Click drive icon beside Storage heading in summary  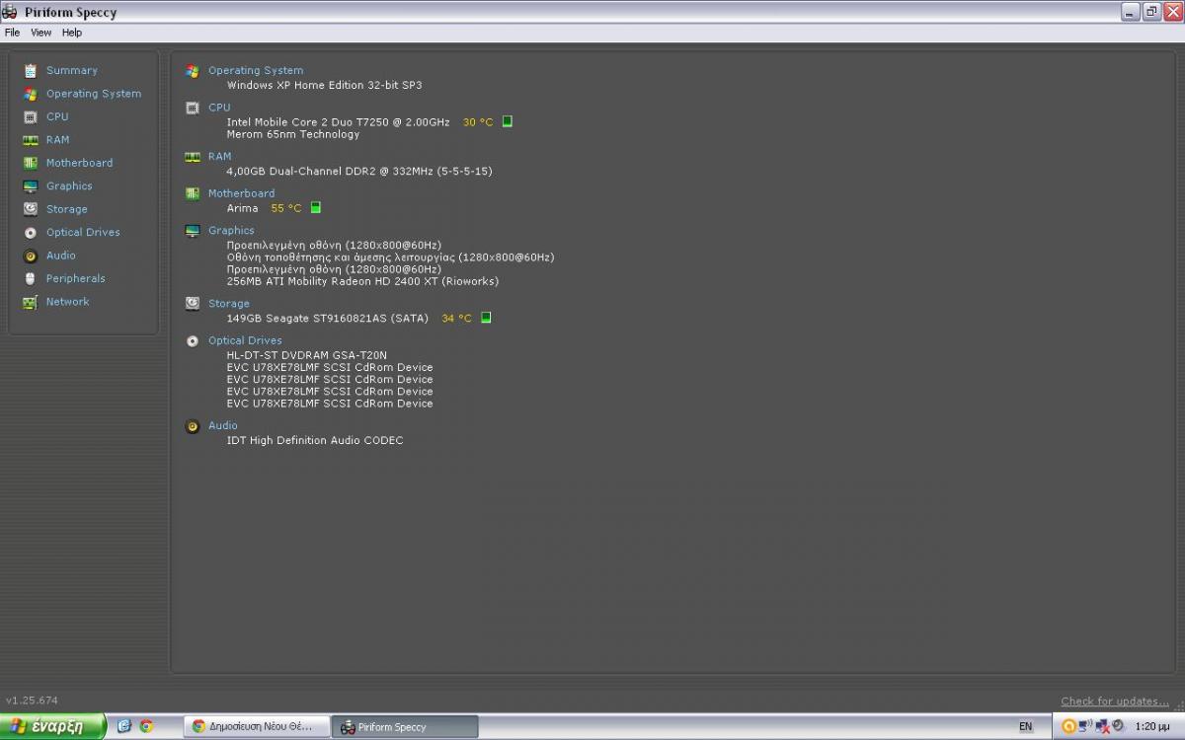(x=193, y=304)
